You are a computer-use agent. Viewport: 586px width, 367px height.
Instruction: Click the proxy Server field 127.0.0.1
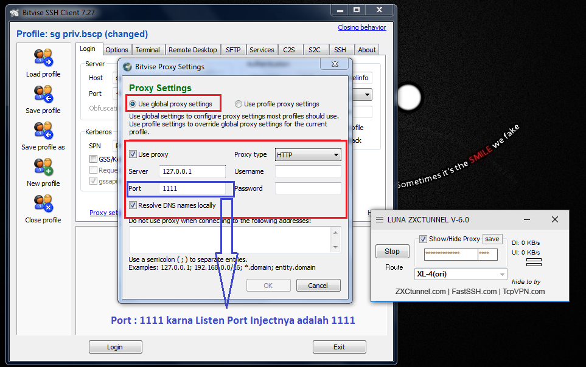192,171
